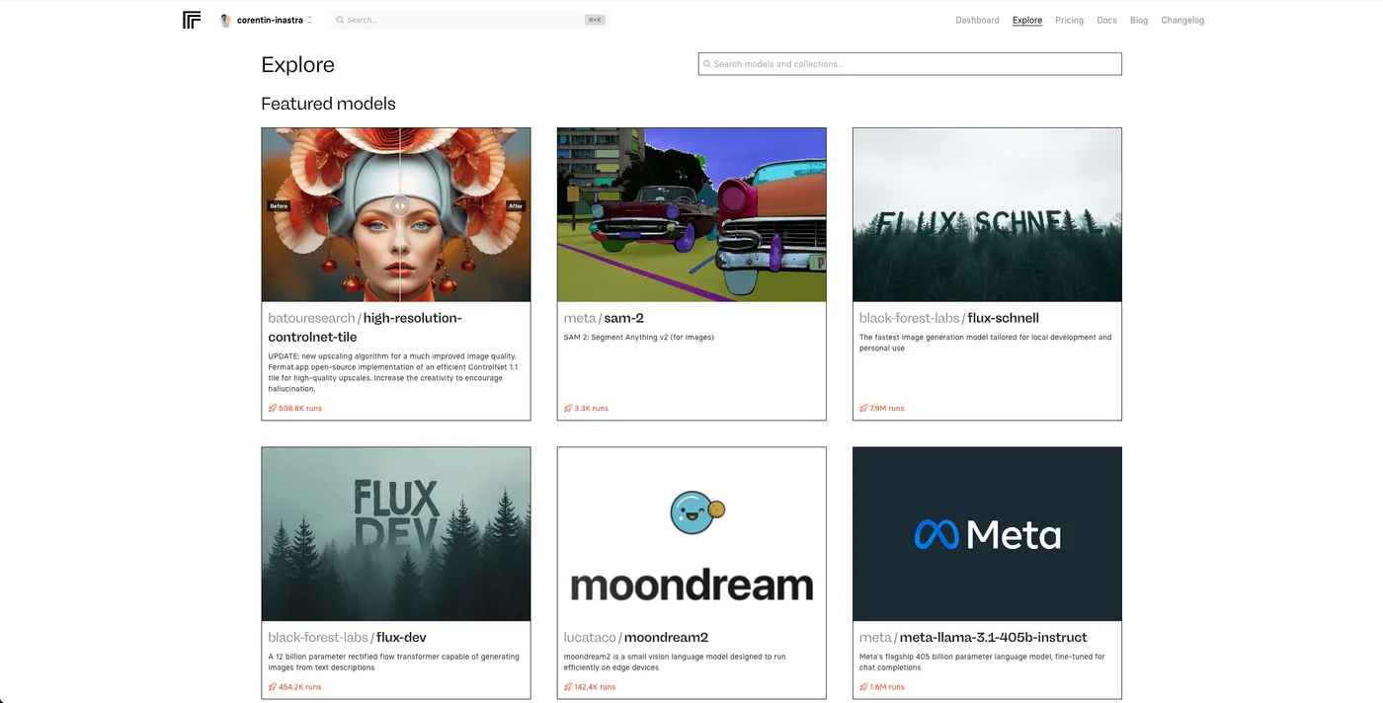Open the black-forest-labs / flux-dev link

(347, 637)
